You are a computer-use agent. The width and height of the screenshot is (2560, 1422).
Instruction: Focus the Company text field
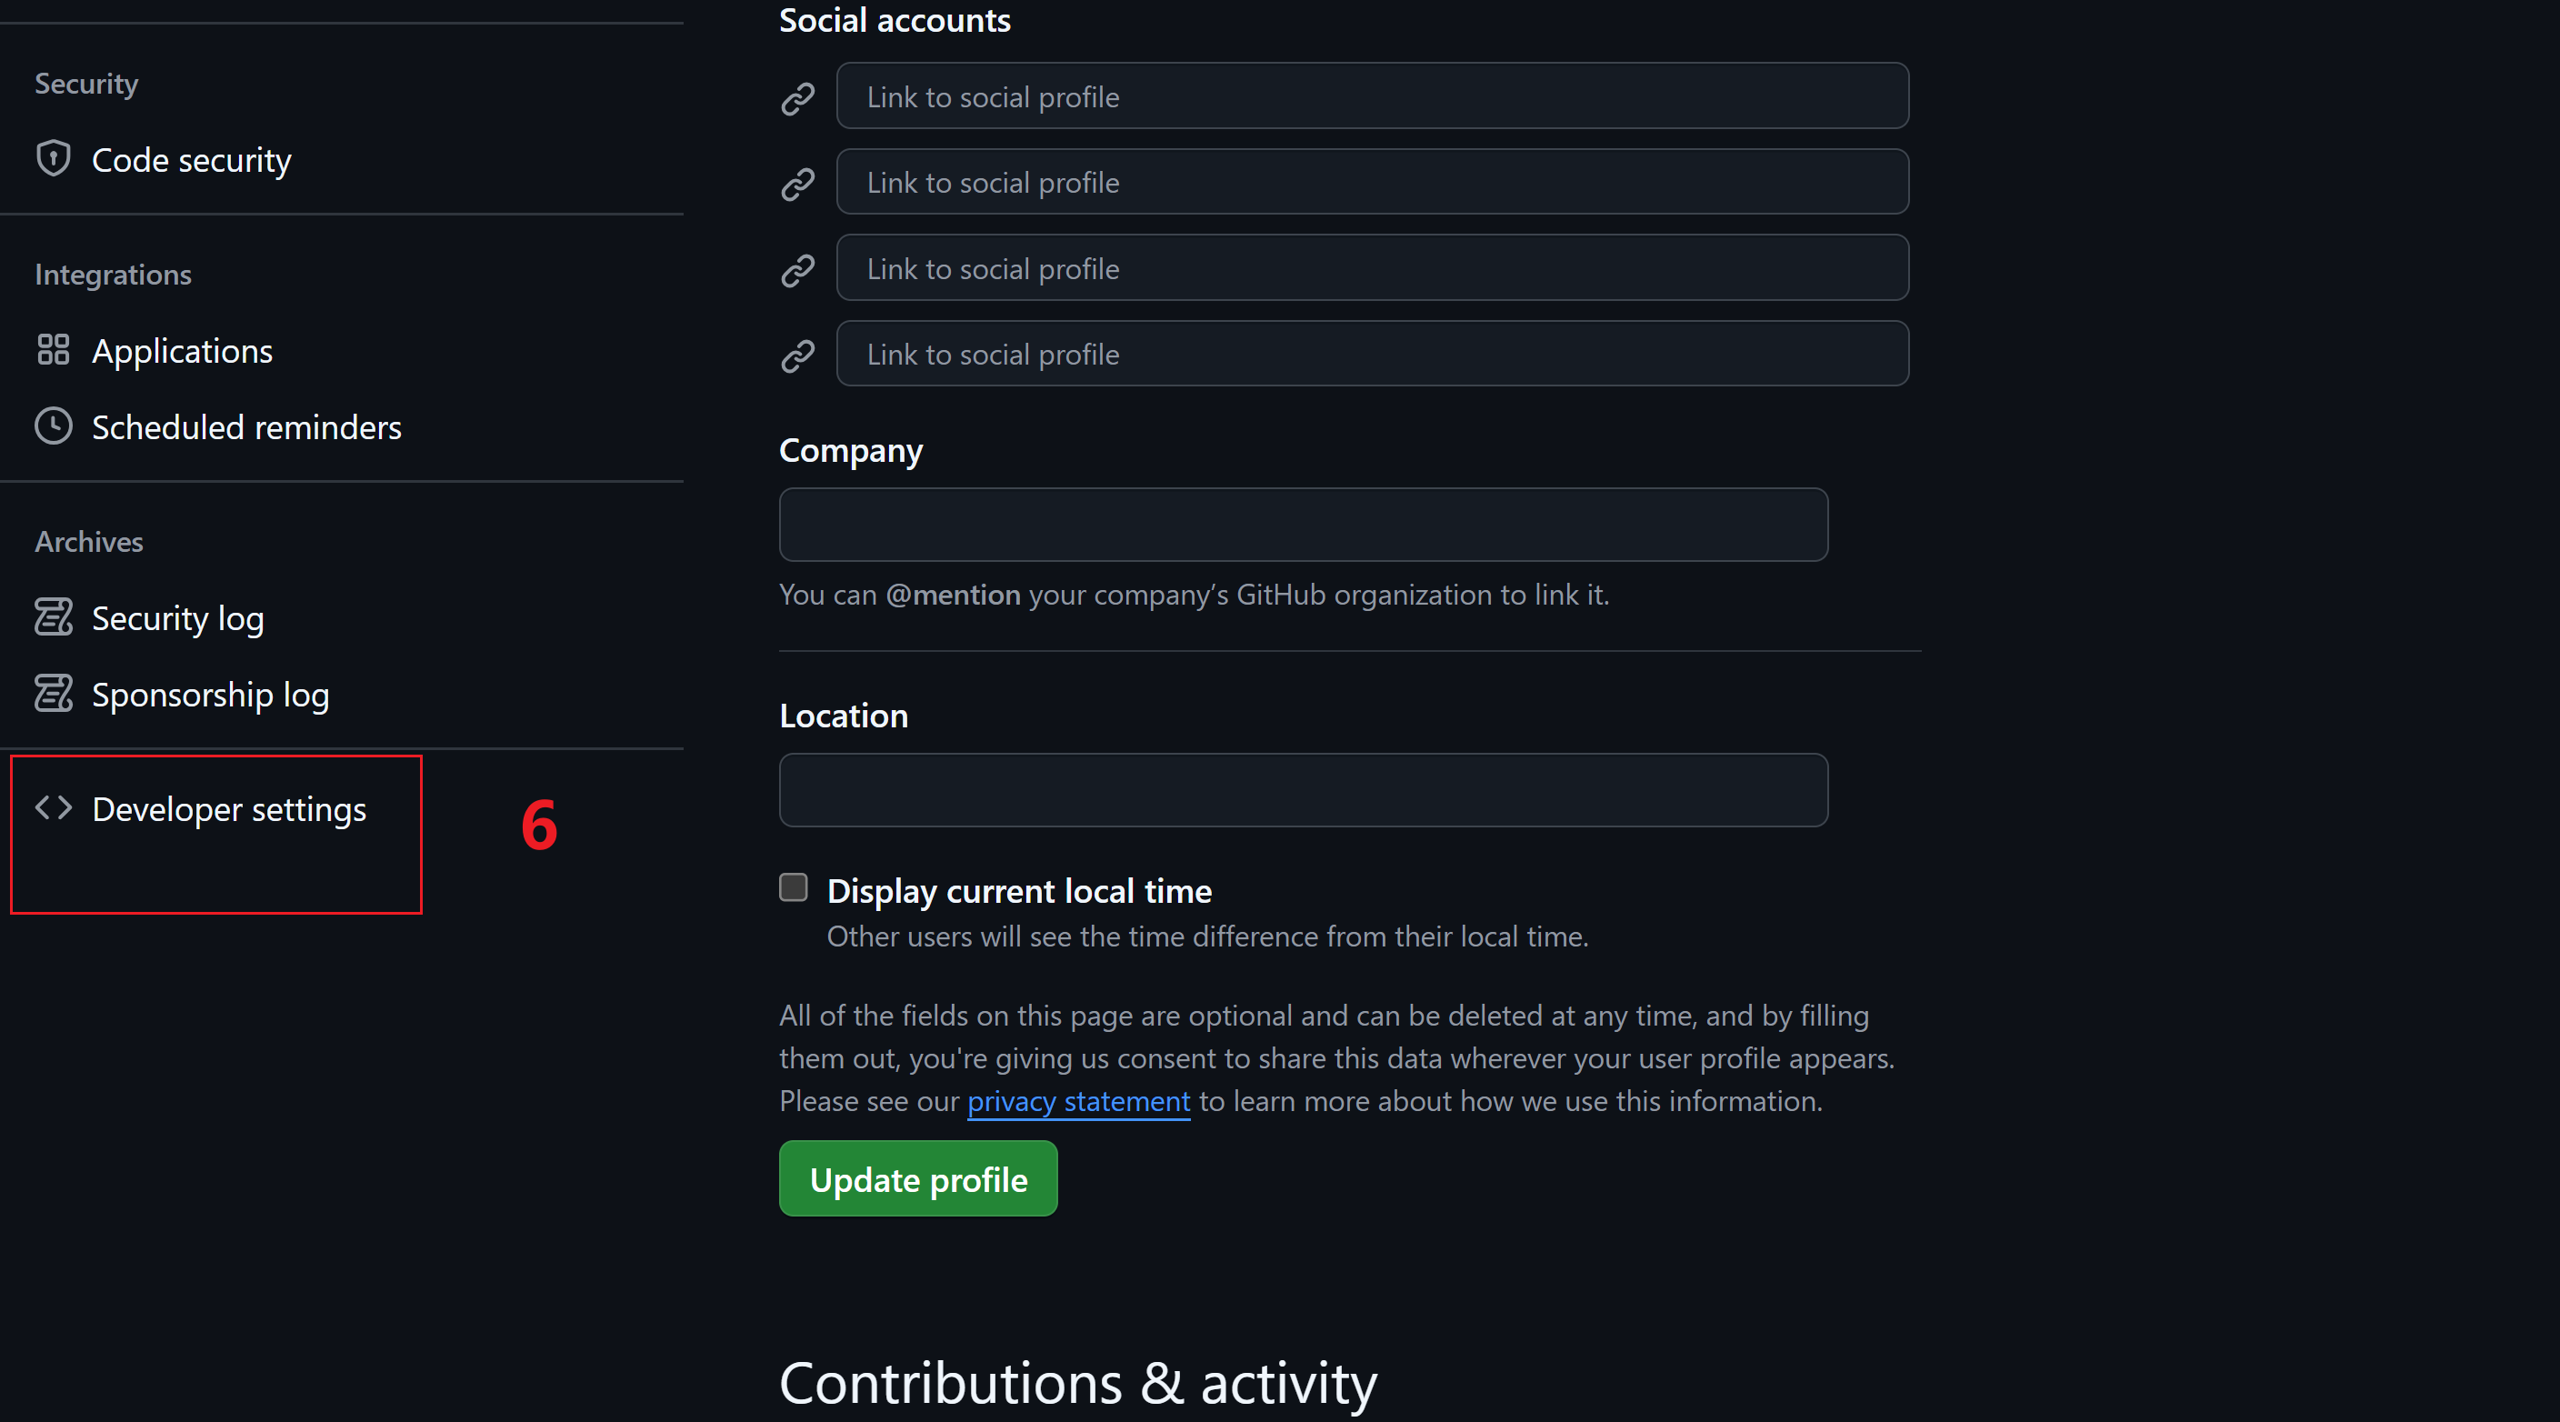1303,525
